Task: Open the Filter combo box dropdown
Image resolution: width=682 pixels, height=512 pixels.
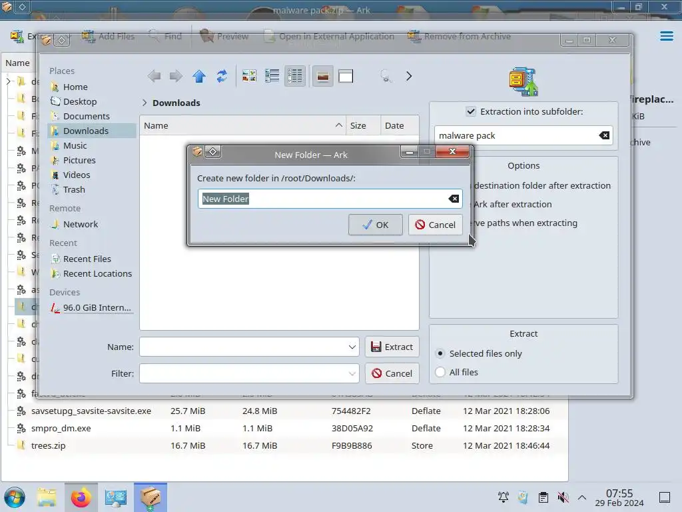Action: click(x=352, y=373)
